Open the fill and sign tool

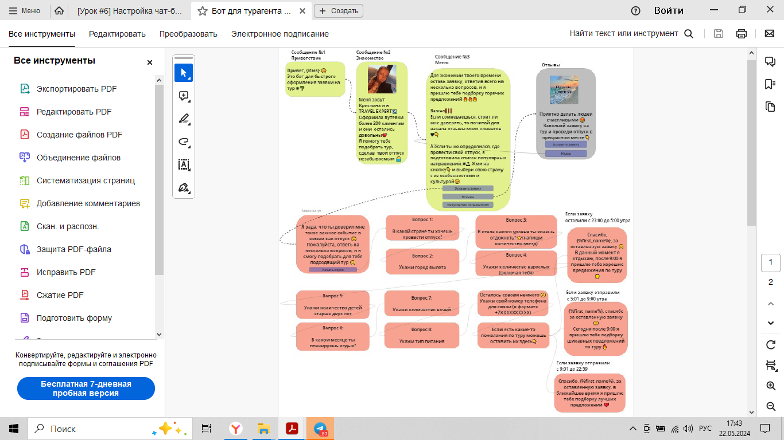[184, 188]
